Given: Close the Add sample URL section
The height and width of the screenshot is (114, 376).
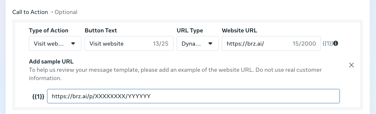Looking at the screenshot, I should coord(351,65).
